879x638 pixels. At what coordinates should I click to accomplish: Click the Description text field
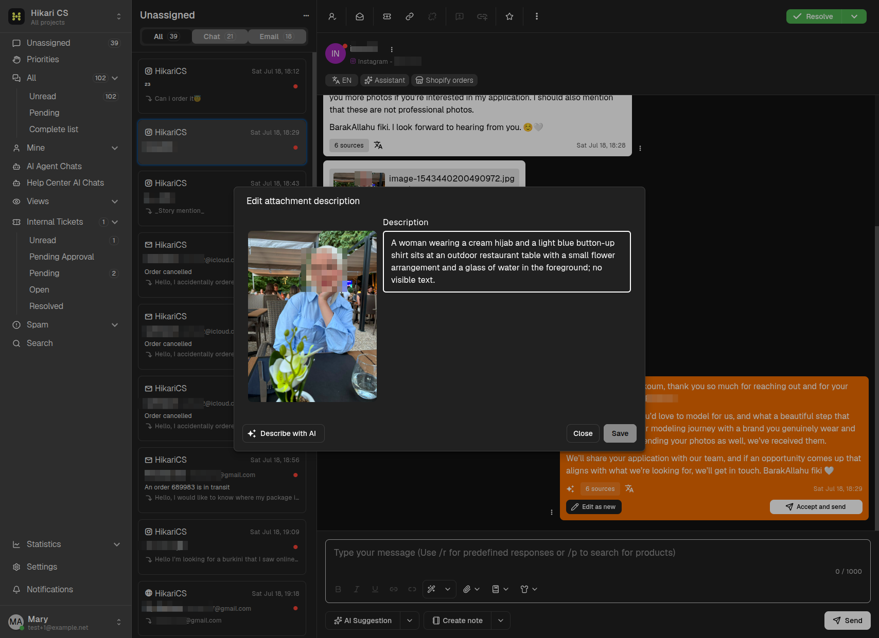[x=507, y=262]
